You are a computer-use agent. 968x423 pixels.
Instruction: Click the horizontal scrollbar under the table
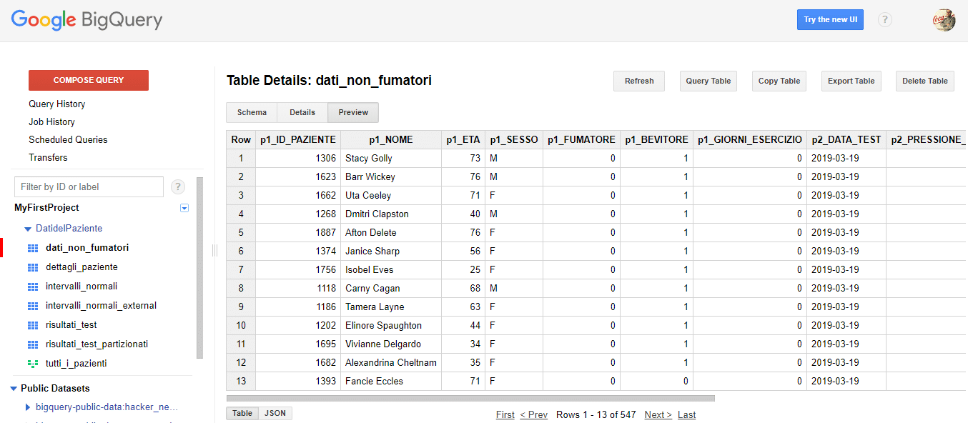point(470,398)
